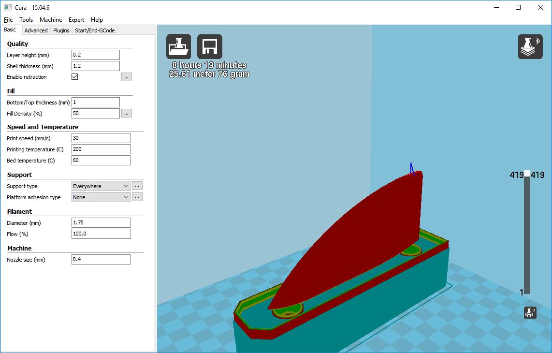
Task: Switch to the Advanced tab
Action: coord(36,30)
